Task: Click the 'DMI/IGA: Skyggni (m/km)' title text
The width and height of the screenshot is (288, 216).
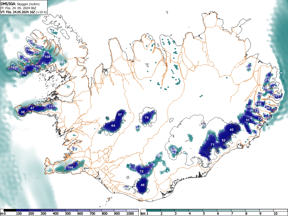Action: tap(20, 4)
